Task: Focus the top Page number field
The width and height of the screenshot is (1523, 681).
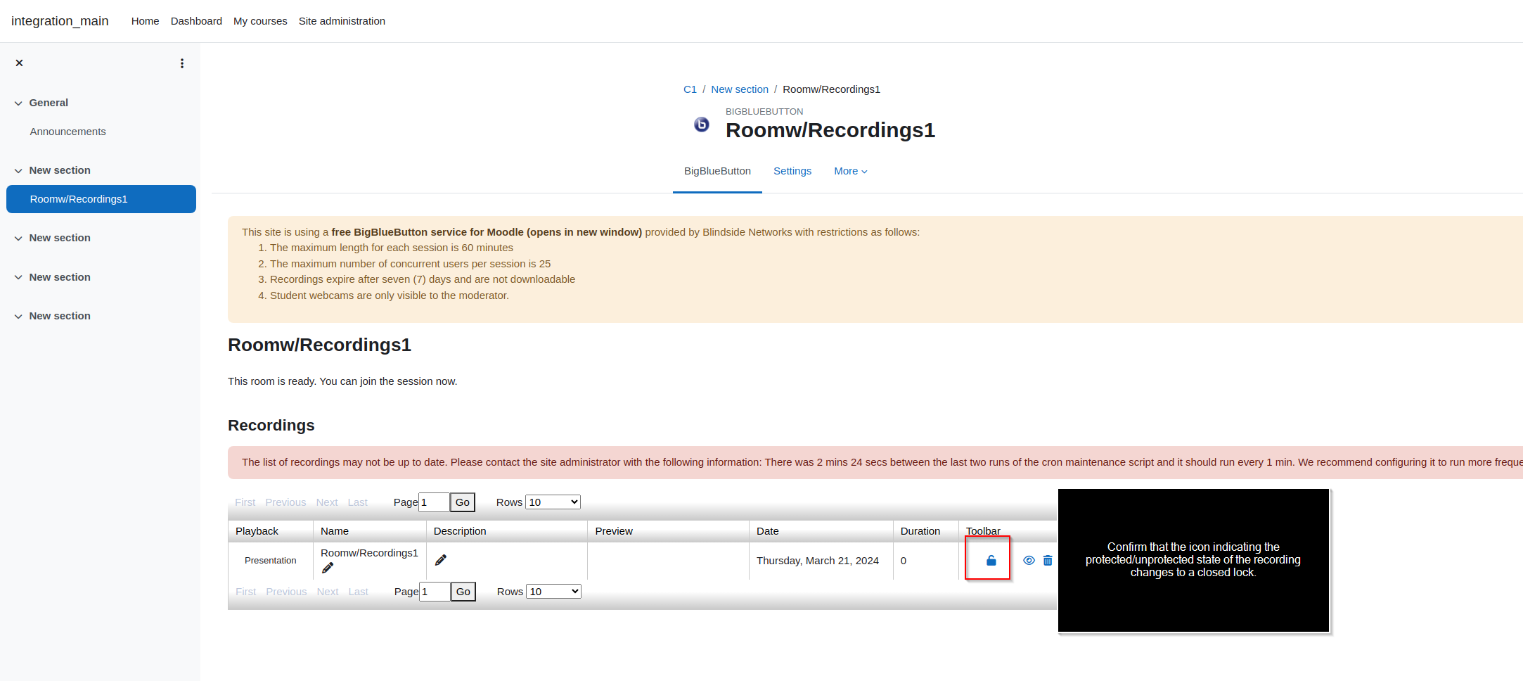Action: click(x=434, y=502)
